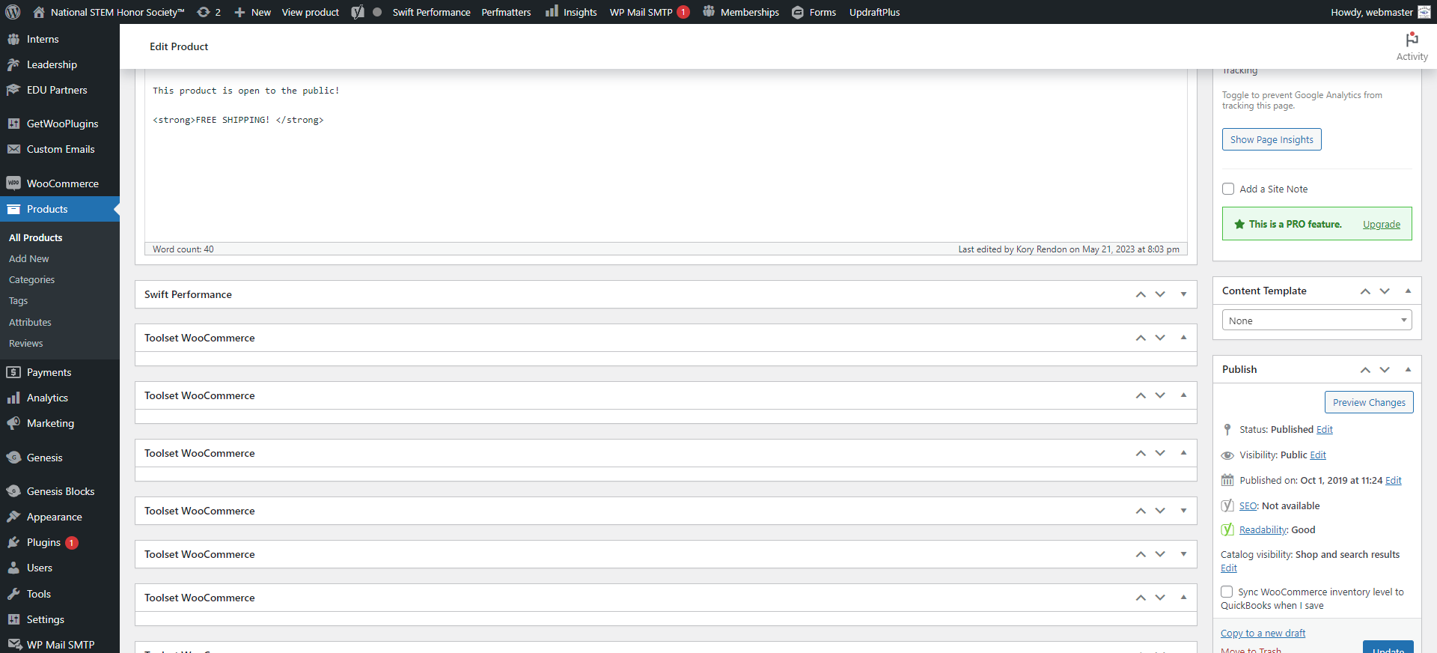Click the Forms icon in the admin bar

click(x=798, y=12)
